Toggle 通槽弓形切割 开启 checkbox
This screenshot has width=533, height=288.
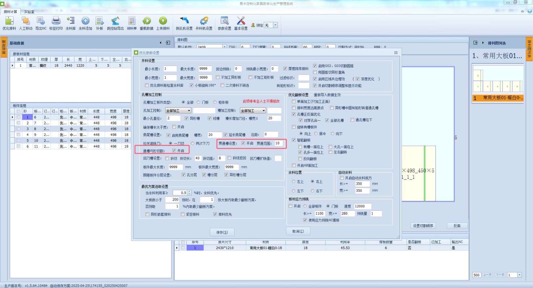tap(174, 151)
